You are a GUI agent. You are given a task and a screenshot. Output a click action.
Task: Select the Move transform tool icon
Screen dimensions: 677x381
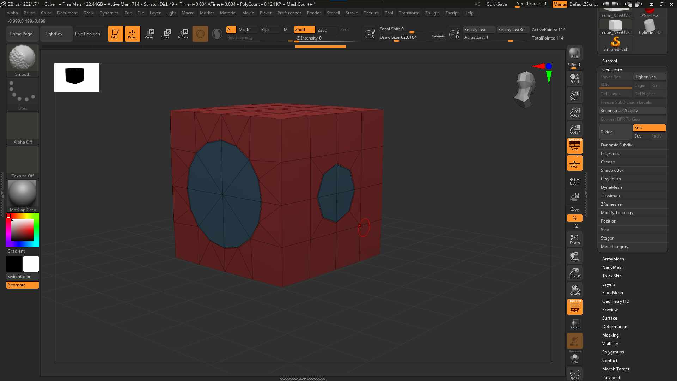pos(149,34)
